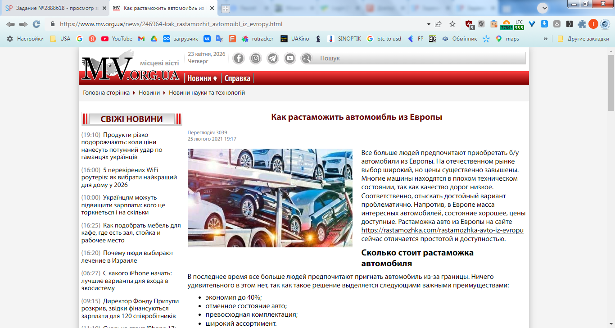Screen dimensions: 615x328
Task: Open the Справка menu item
Action: pyautogui.click(x=237, y=78)
